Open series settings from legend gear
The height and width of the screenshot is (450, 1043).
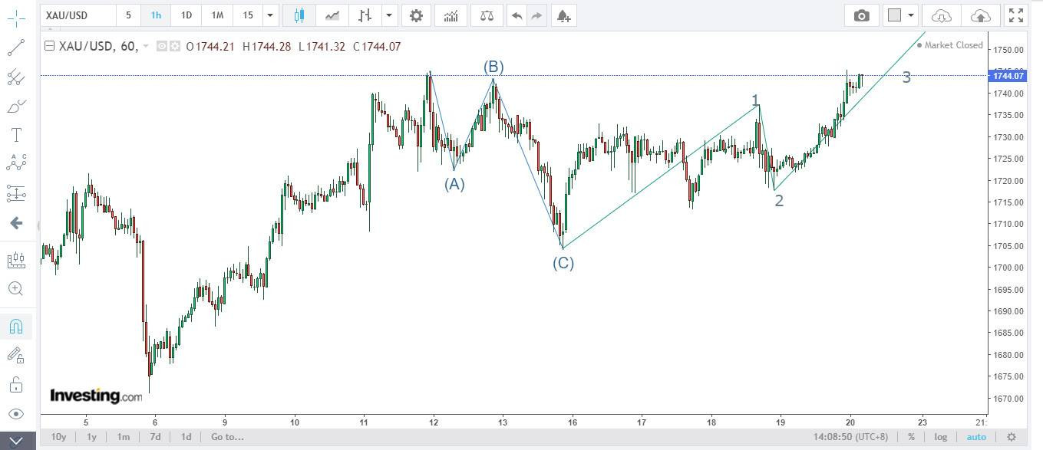click(175, 46)
